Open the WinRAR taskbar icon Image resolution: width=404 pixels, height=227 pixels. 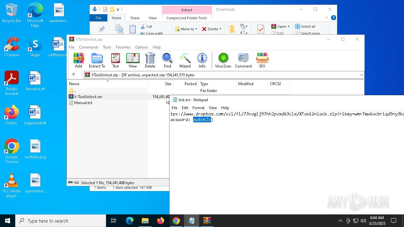pos(207,221)
